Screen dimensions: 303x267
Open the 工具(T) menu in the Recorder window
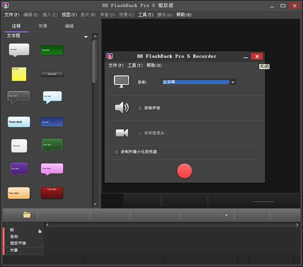point(135,66)
